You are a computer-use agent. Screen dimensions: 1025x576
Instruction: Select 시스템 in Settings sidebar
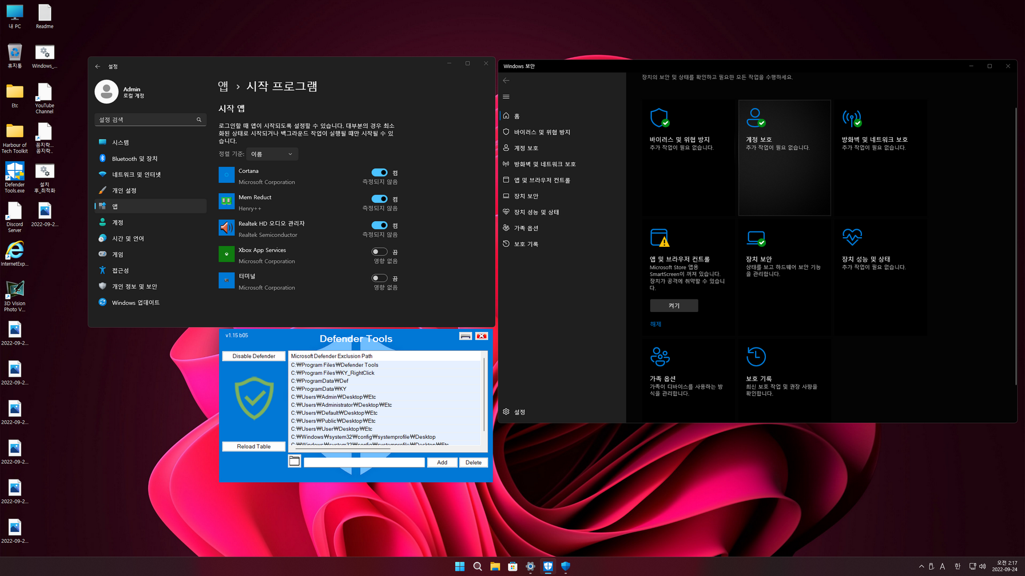pos(150,142)
